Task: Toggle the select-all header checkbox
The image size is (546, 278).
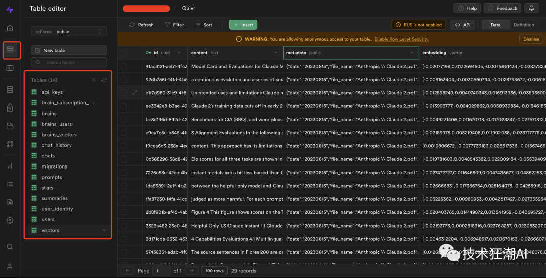Action: pyautogui.click(x=124, y=53)
